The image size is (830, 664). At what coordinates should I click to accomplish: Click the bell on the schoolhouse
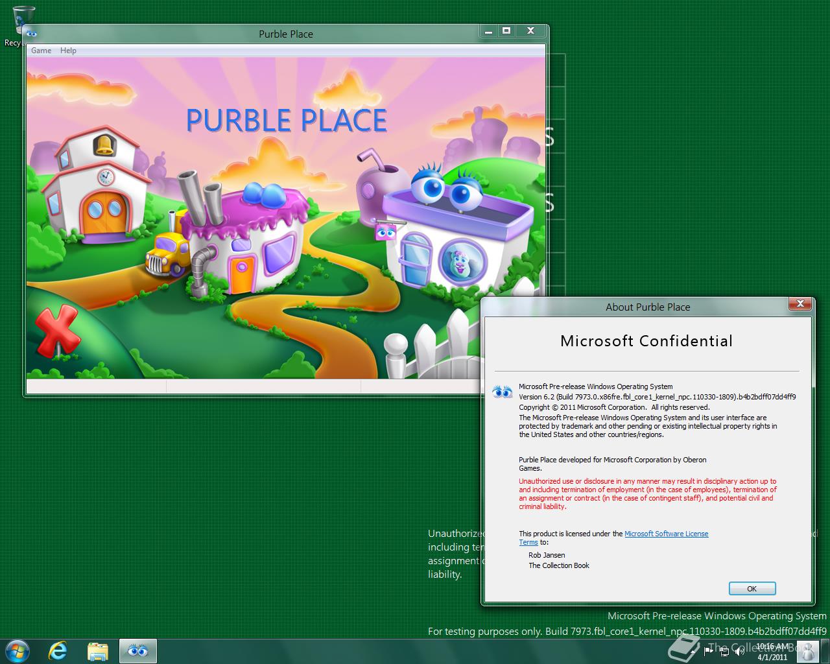click(104, 144)
